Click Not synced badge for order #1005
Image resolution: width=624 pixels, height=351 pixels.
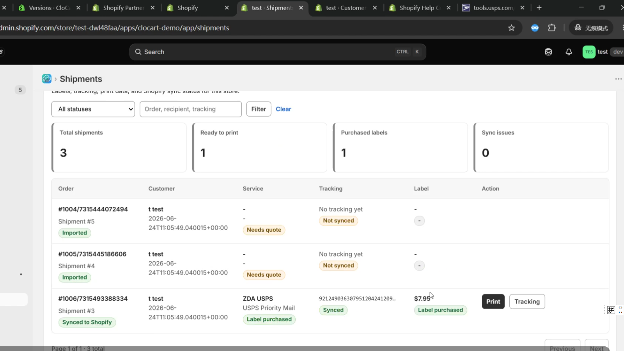pyautogui.click(x=339, y=265)
